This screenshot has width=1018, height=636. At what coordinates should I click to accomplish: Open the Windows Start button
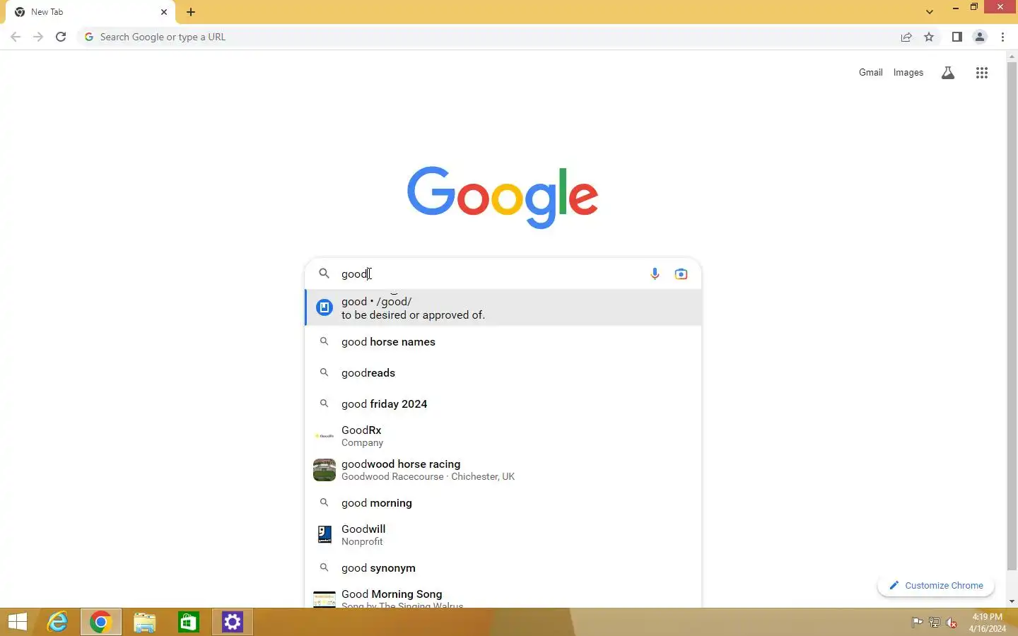18,622
